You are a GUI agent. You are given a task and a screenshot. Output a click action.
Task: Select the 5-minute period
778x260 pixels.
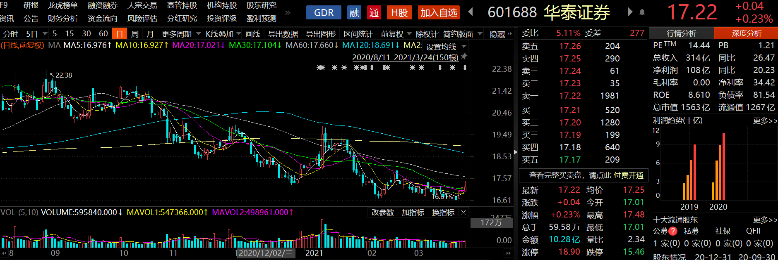coord(55,34)
